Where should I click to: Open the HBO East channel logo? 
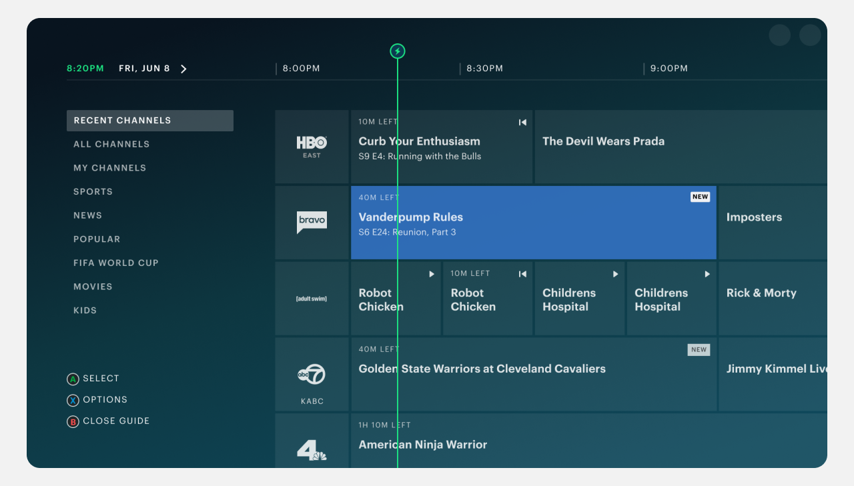tap(312, 147)
